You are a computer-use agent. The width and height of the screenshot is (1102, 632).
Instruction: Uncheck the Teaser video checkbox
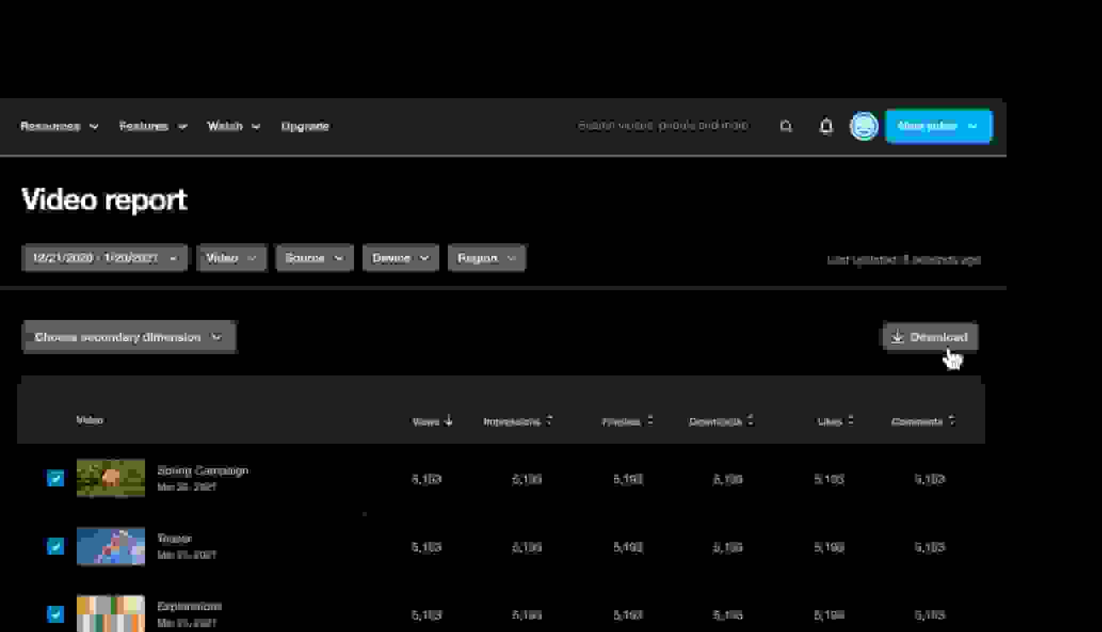pyautogui.click(x=55, y=546)
